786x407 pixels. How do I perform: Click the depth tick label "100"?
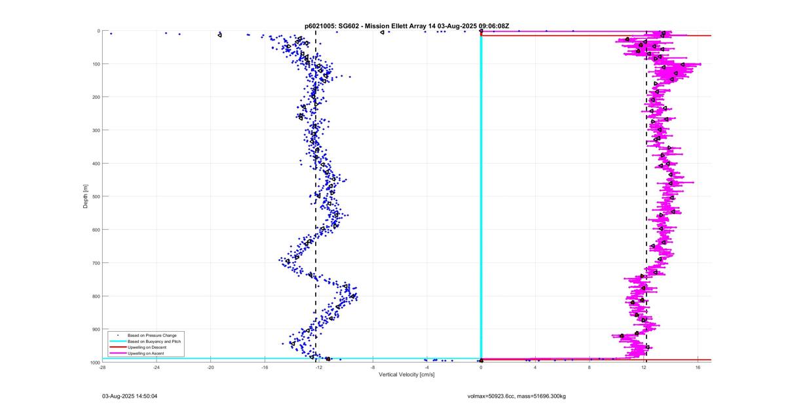click(96, 64)
